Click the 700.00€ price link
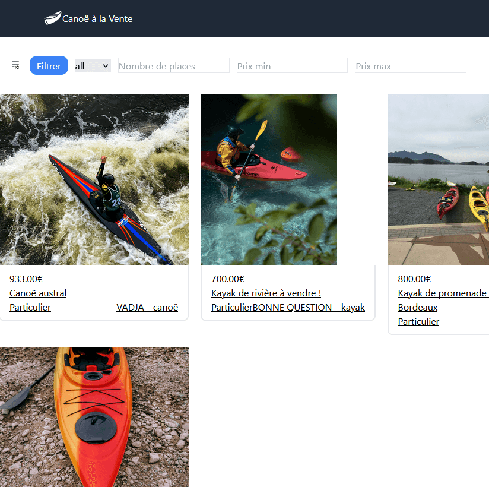 tap(227, 279)
